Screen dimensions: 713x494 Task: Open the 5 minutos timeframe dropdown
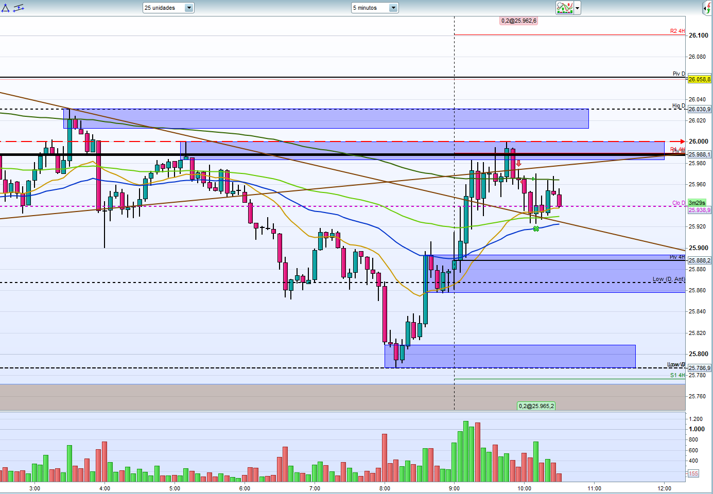pos(375,8)
